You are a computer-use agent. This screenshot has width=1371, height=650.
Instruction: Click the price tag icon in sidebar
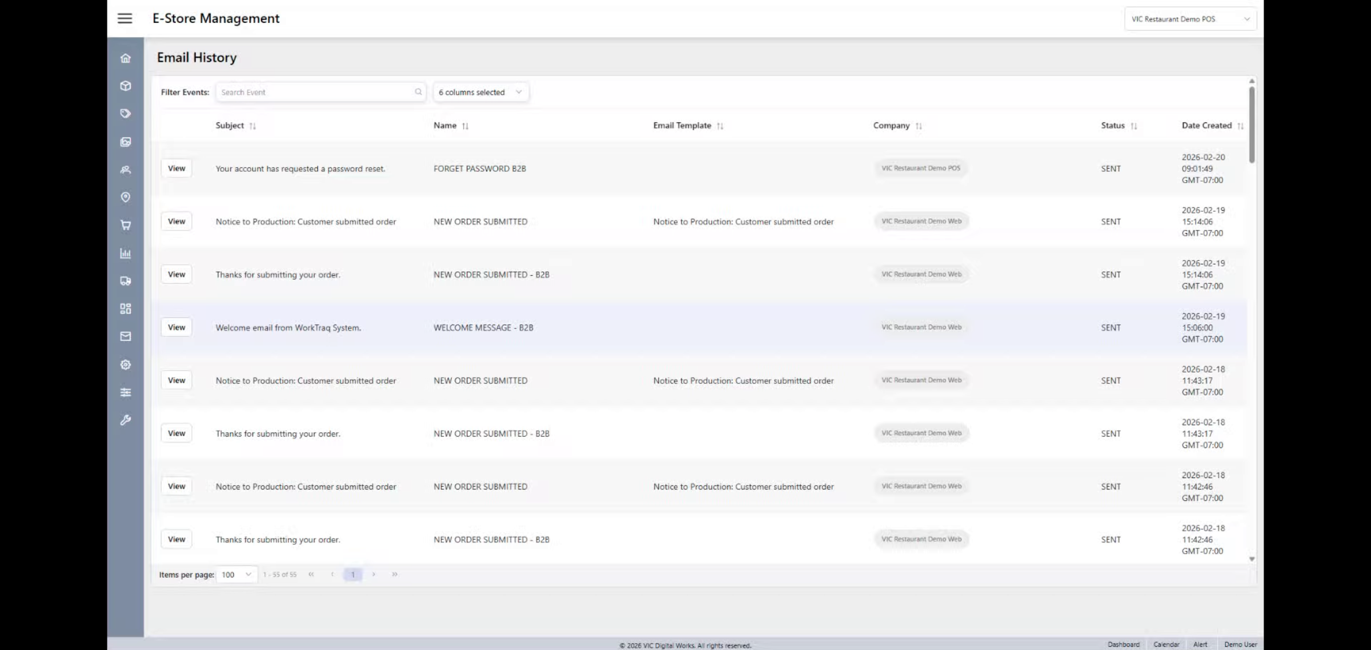tap(126, 114)
